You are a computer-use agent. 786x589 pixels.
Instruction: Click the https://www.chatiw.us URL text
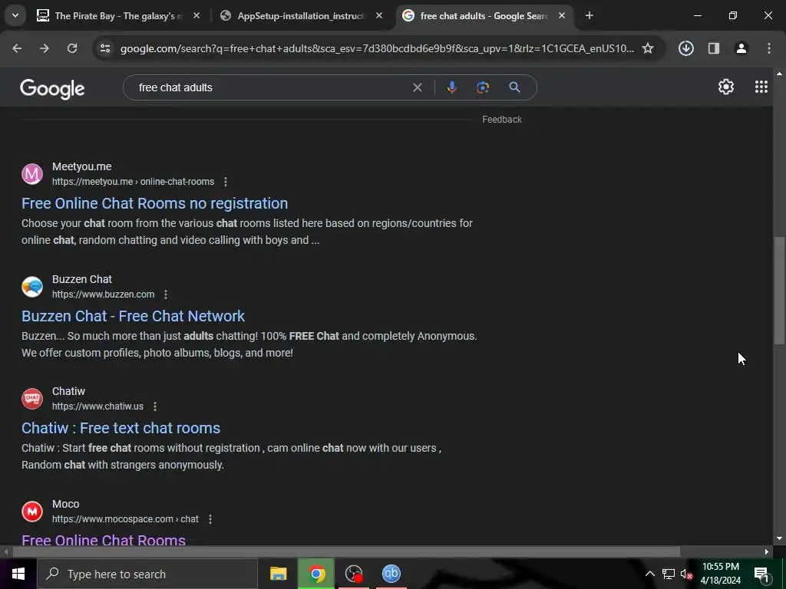(x=97, y=406)
